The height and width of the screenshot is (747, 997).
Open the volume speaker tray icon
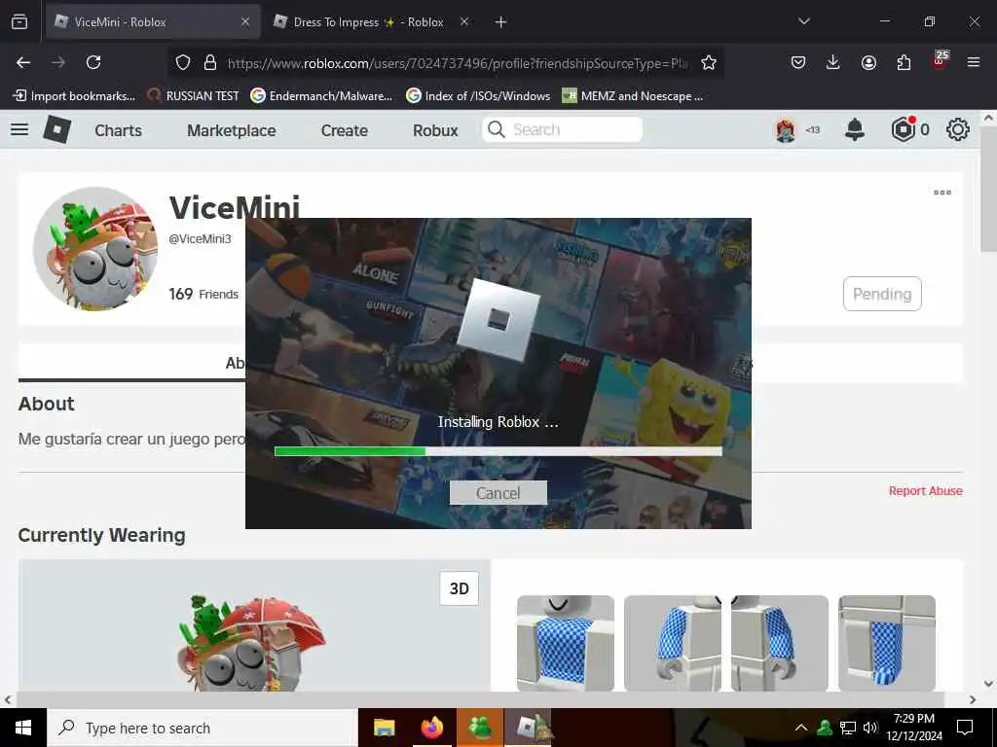pyautogui.click(x=869, y=728)
